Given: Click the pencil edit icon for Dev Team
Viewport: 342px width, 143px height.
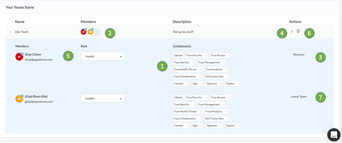Looking at the screenshot, I should pos(292,32).
